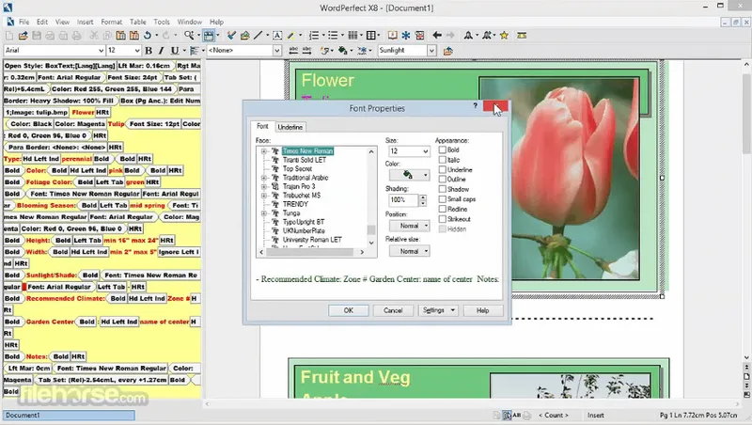Open the font Size dropdown in dialog
This screenshot has height=425, width=752.
[x=425, y=151]
